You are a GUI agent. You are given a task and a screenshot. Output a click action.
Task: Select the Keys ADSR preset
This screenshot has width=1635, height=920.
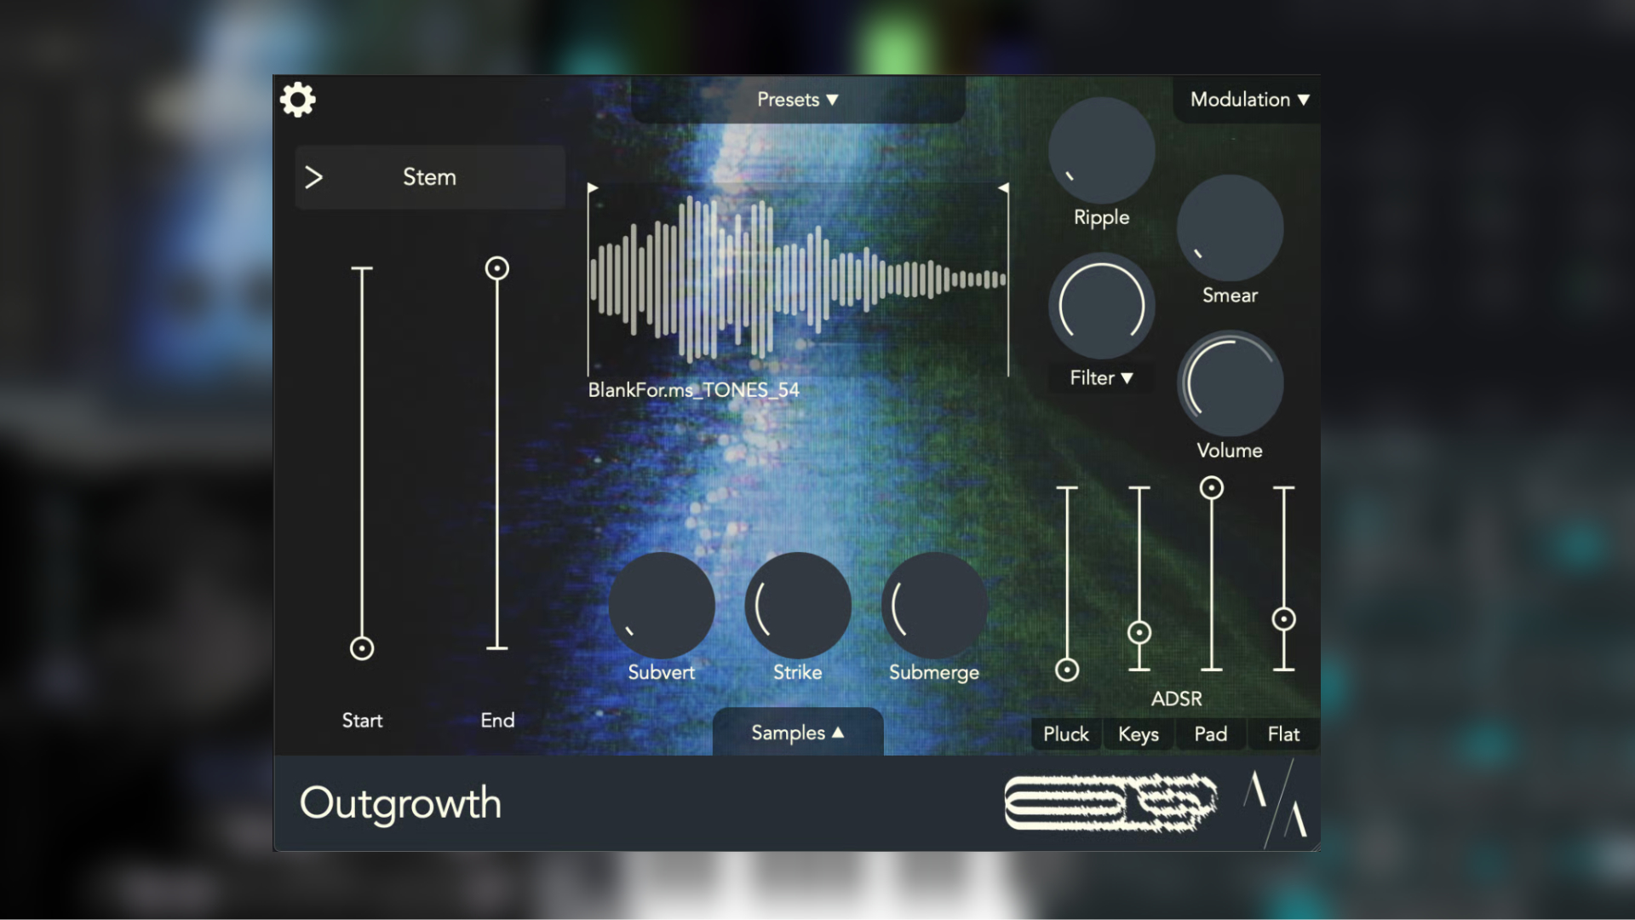(1138, 734)
